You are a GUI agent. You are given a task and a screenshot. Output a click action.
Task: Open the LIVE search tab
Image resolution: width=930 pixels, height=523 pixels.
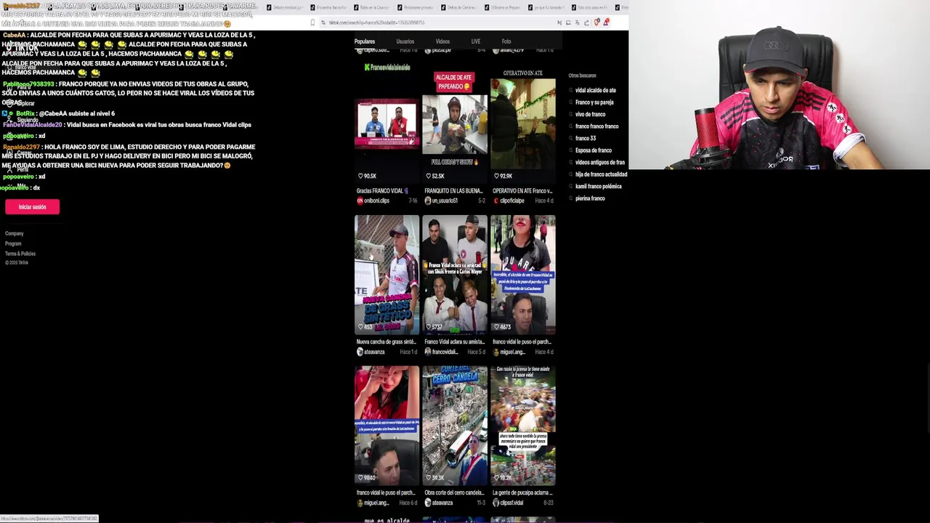475,41
